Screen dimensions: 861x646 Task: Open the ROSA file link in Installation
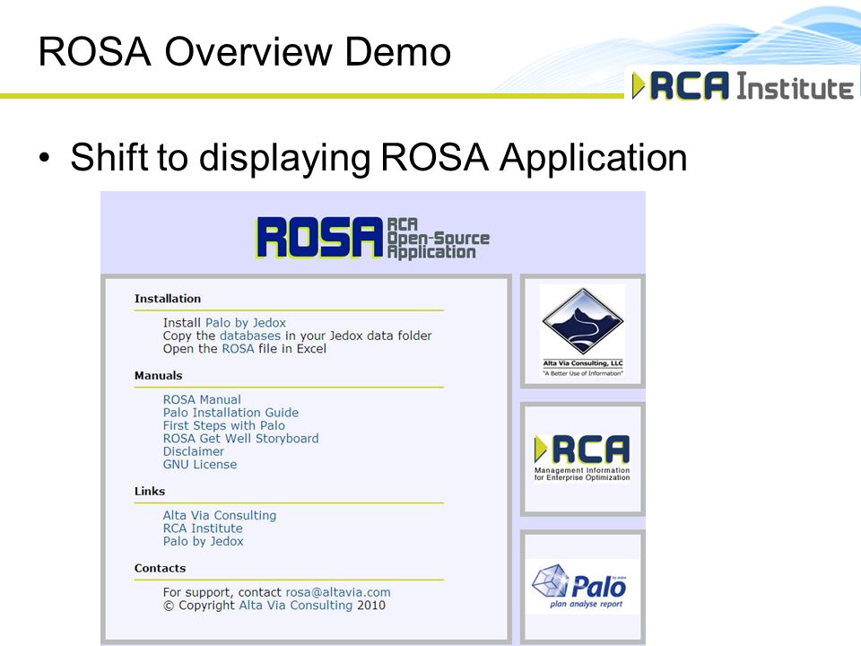tap(238, 349)
